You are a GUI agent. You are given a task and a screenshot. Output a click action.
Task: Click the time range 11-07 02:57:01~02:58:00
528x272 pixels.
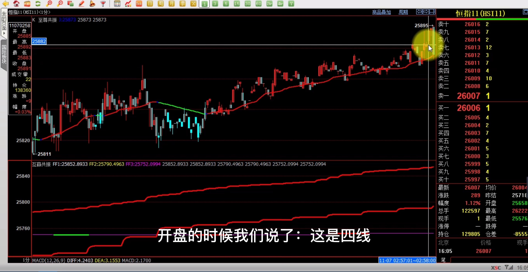(407, 260)
